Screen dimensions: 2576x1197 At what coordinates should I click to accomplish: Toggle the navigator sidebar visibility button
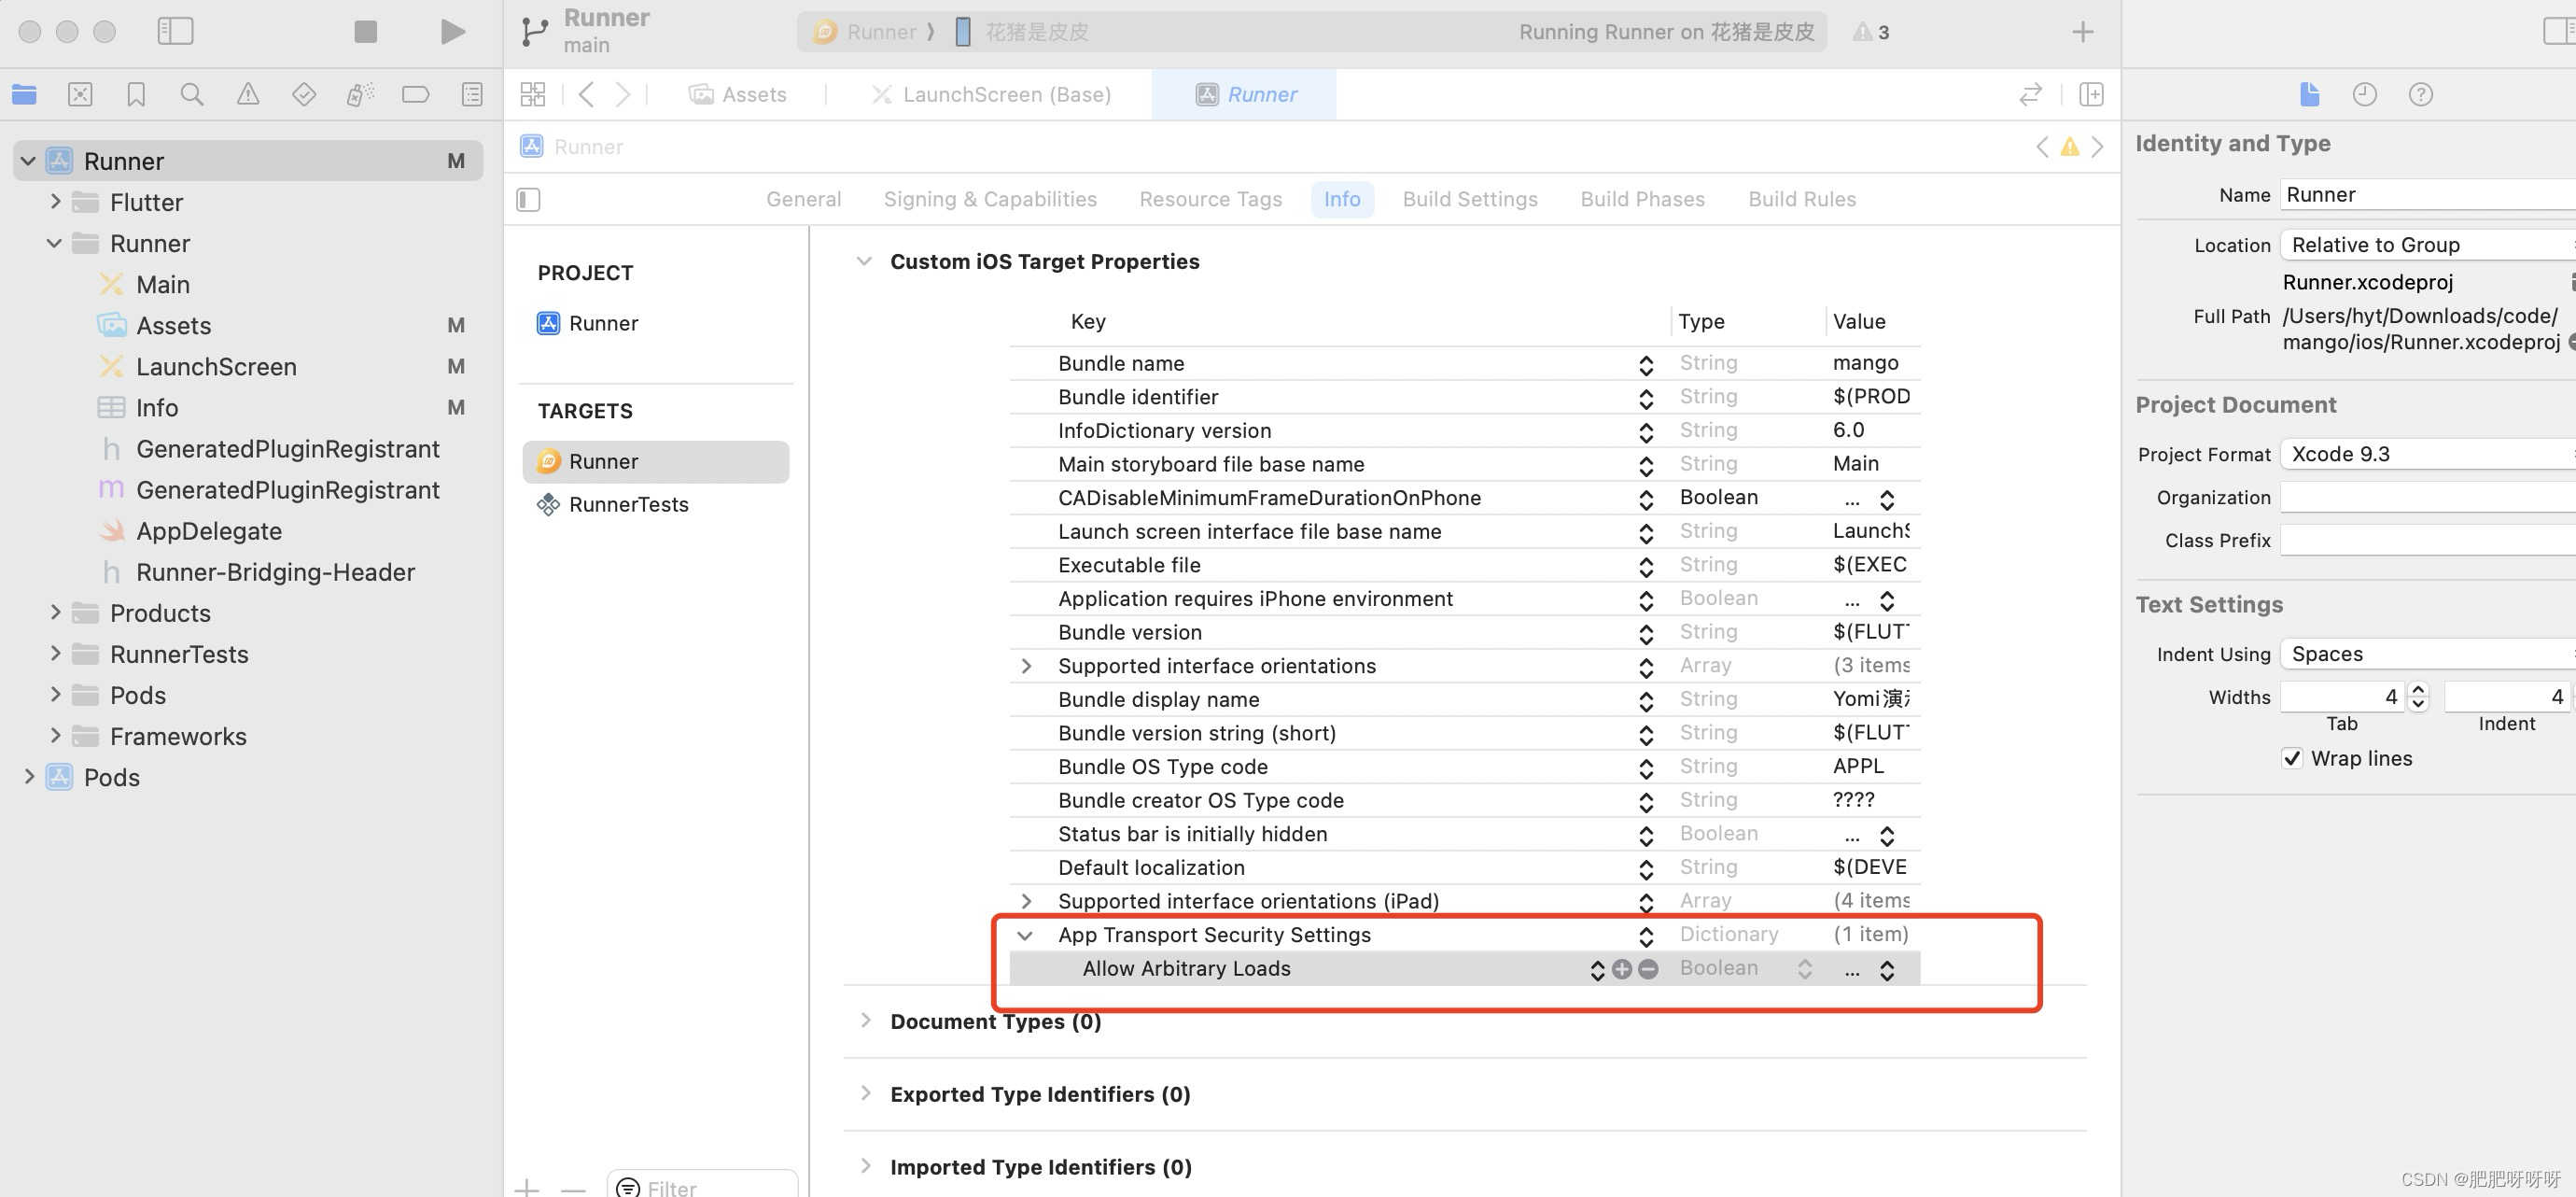[x=175, y=32]
